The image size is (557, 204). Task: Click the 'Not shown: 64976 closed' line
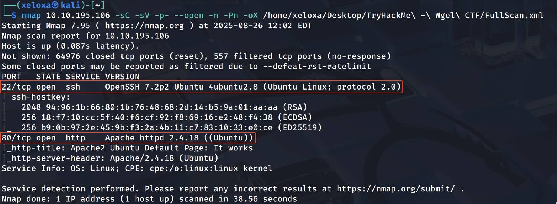(x=196, y=56)
